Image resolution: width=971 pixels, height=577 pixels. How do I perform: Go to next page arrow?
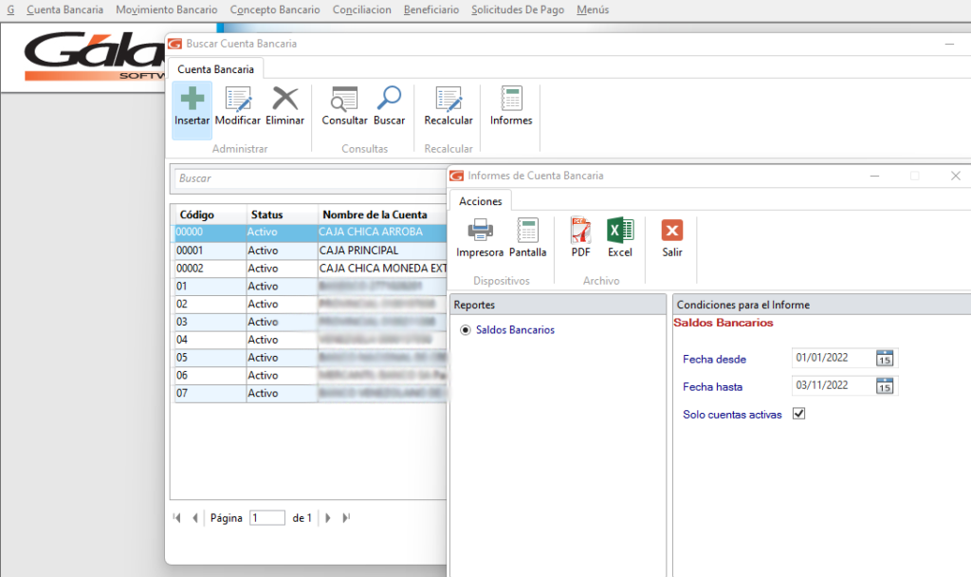point(328,518)
